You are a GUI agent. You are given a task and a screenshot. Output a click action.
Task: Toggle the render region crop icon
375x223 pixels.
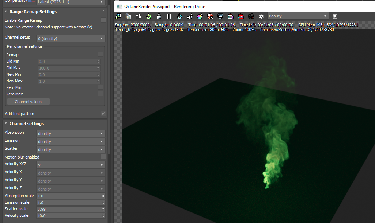tap(231, 16)
